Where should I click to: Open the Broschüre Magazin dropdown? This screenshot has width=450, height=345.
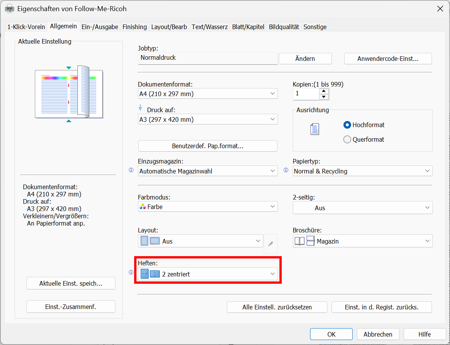pos(363,241)
